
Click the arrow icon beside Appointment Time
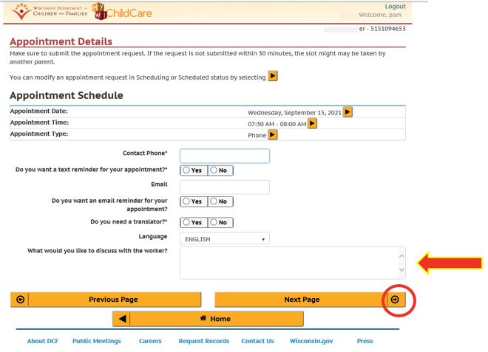tap(312, 123)
